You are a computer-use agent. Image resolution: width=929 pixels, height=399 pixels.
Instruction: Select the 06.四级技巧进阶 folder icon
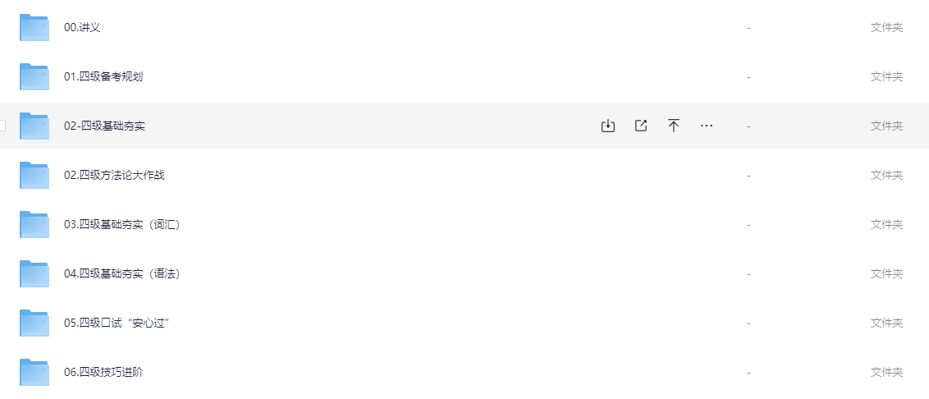(x=34, y=372)
